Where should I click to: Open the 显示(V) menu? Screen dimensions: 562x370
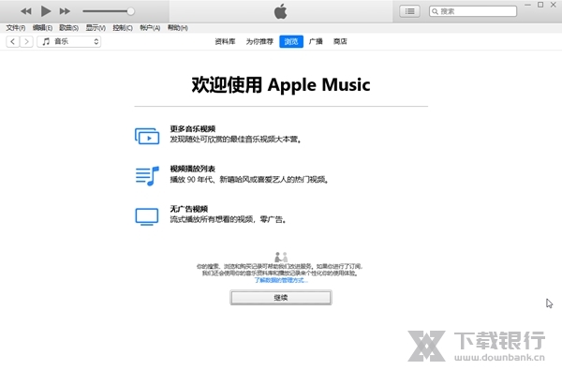[96, 27]
